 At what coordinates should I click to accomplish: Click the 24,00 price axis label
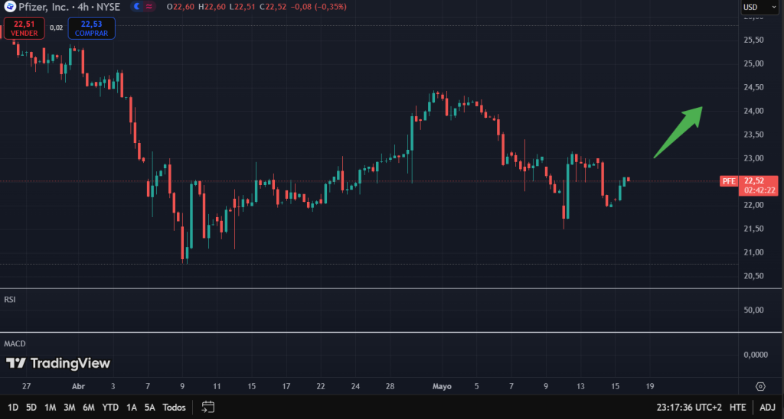[x=753, y=111]
